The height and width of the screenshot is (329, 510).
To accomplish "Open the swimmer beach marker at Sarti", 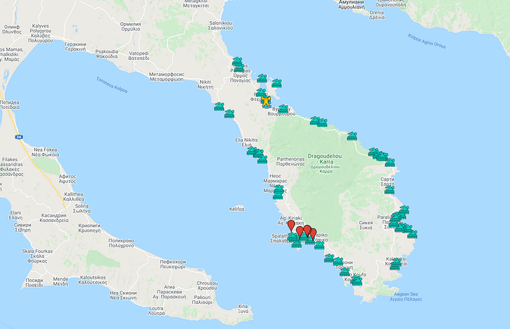I will [x=390, y=189].
